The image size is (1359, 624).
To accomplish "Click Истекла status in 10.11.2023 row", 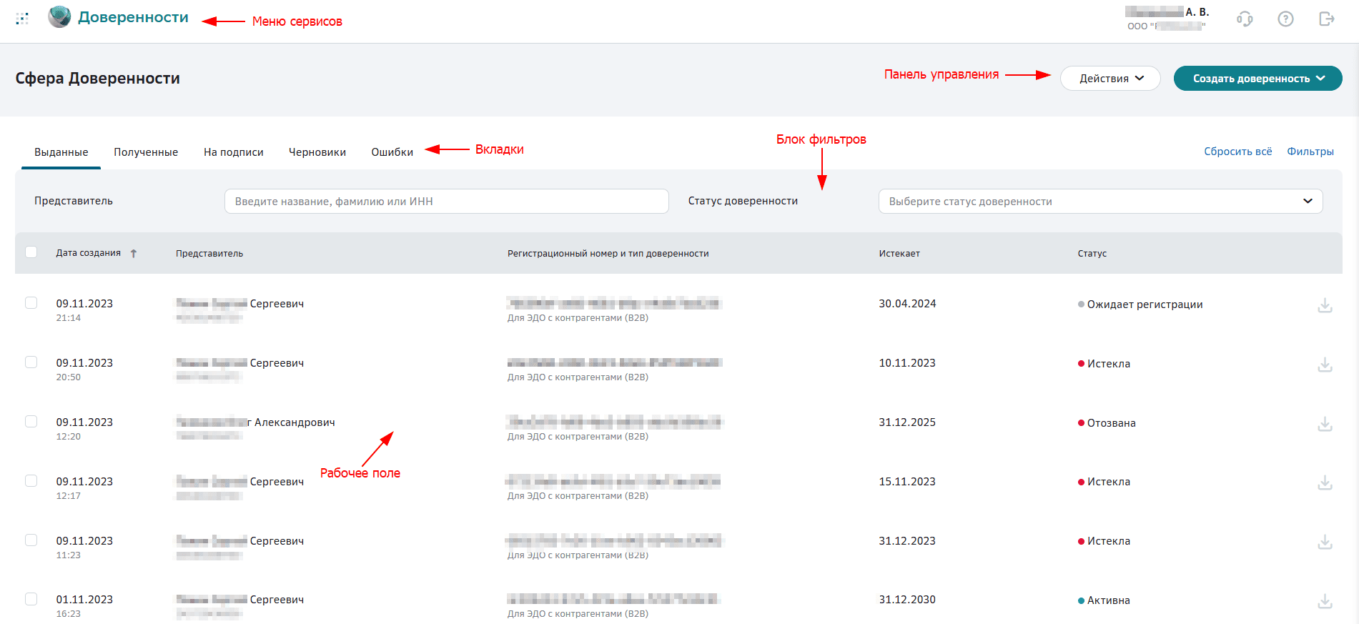I will pyautogui.click(x=1104, y=364).
